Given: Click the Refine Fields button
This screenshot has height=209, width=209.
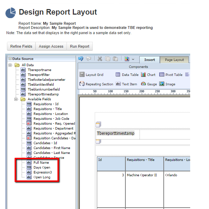Looking at the screenshot, I should [21, 46].
